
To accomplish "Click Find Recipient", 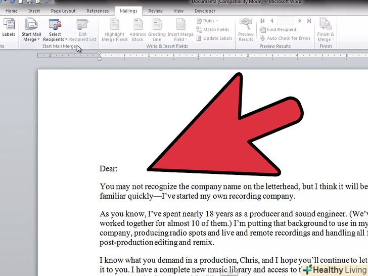I will click(278, 29).
